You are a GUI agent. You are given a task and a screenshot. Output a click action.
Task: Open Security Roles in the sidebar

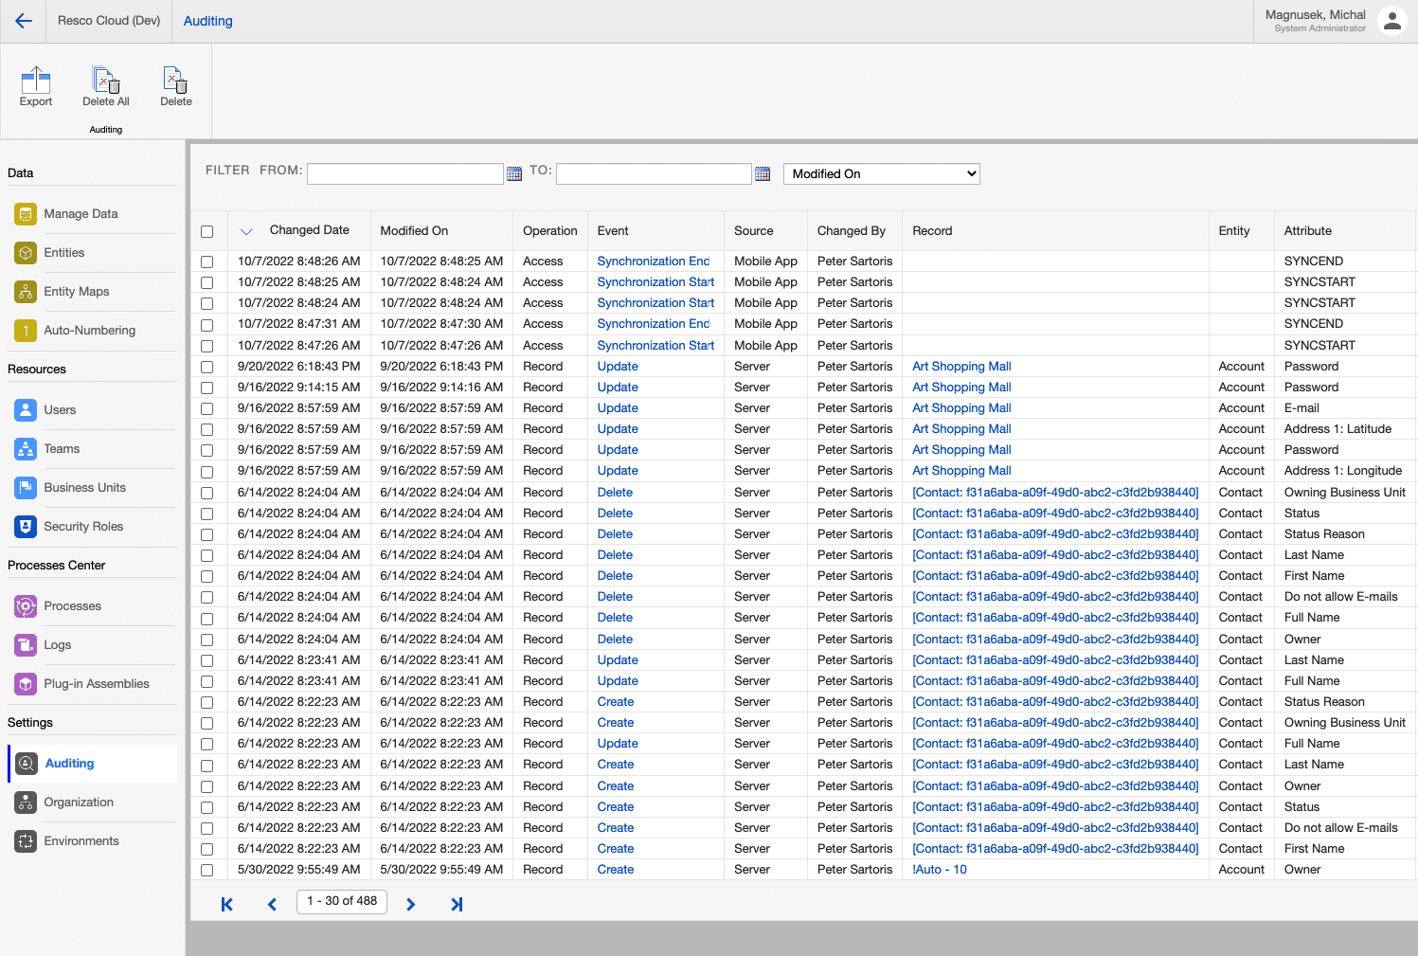coord(83,527)
